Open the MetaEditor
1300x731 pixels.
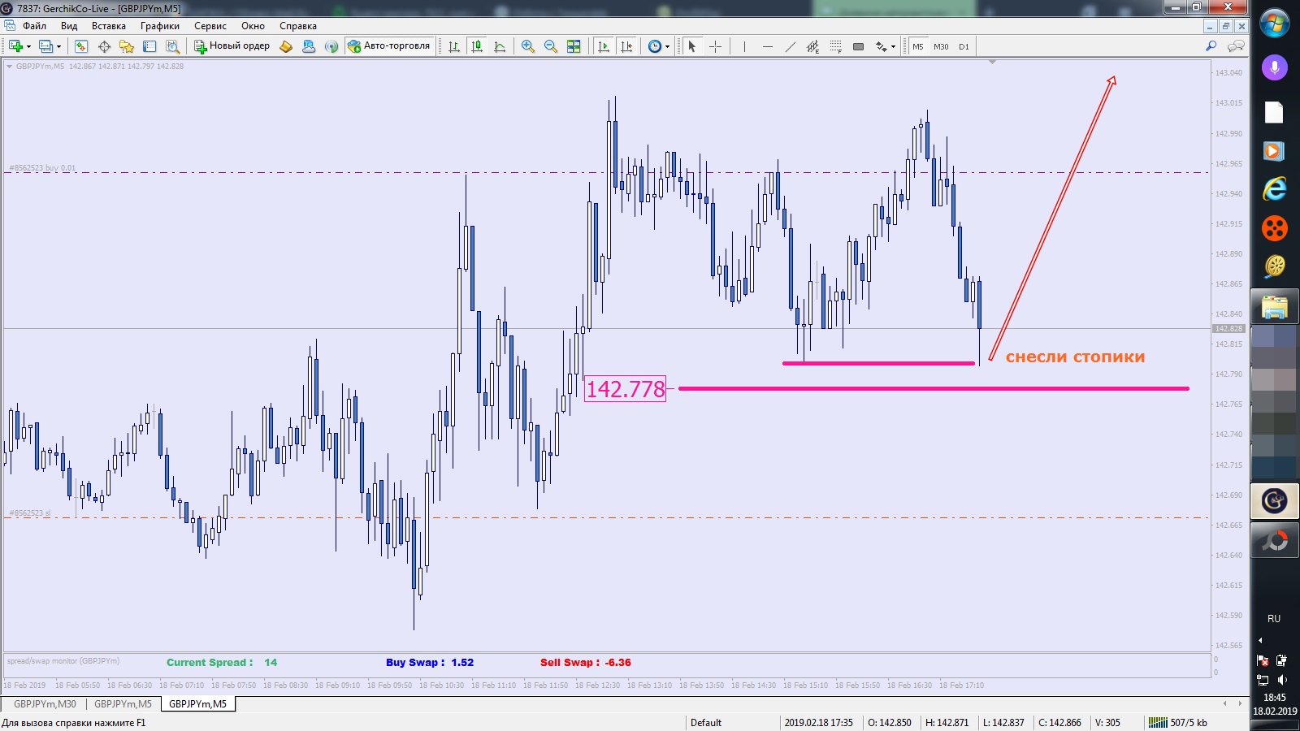tap(286, 46)
